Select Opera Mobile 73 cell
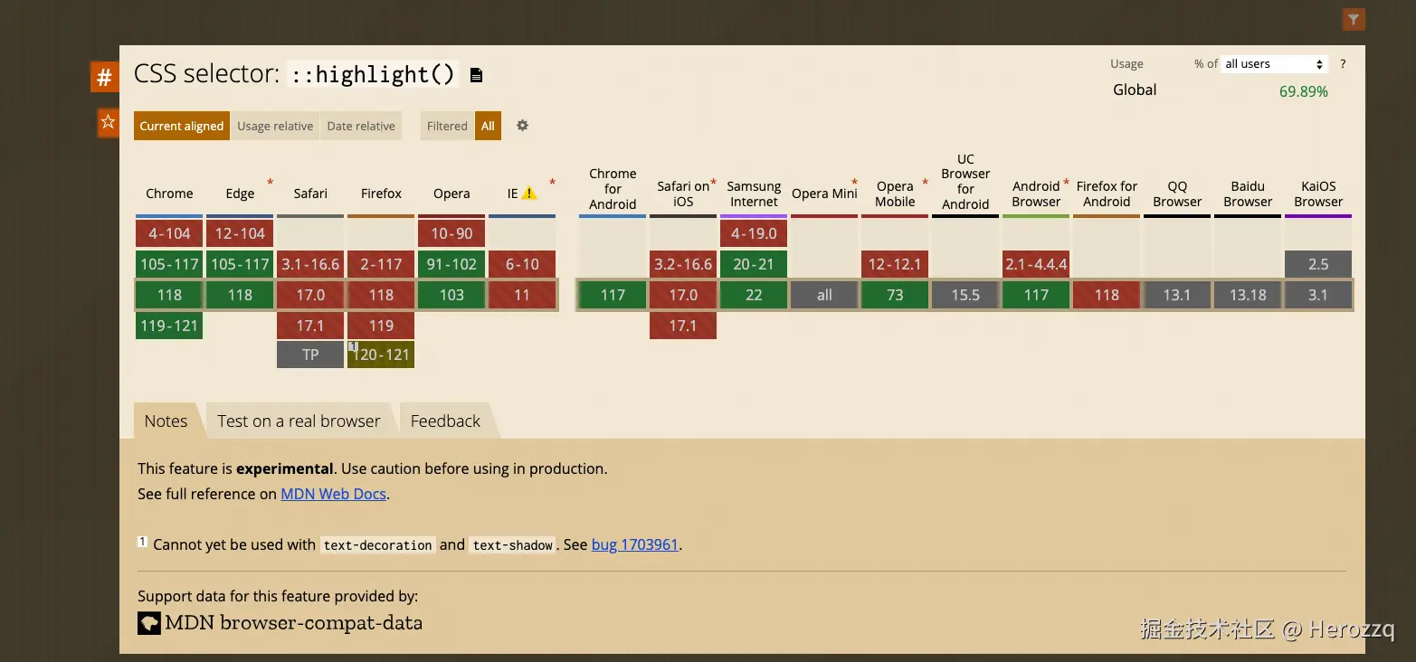The image size is (1416, 662). point(895,295)
